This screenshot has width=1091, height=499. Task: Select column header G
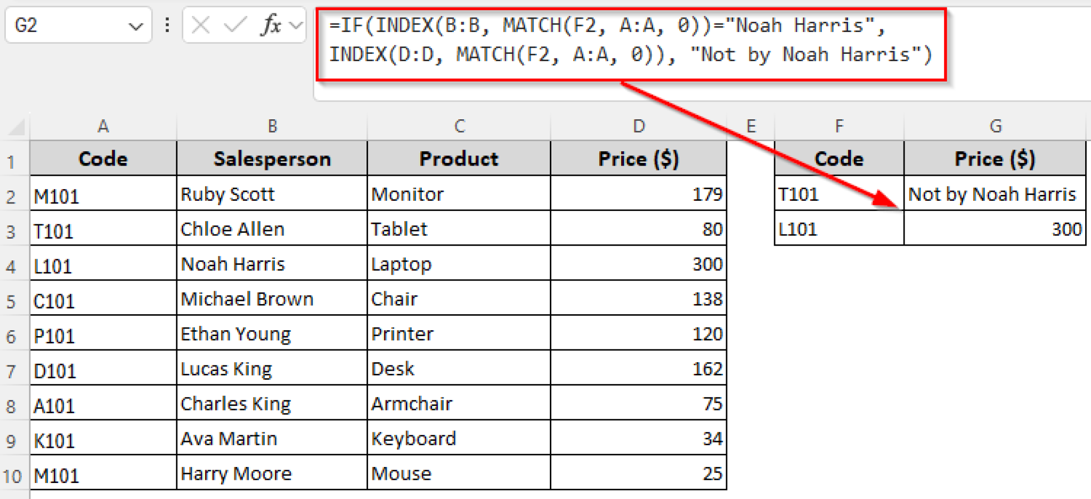click(995, 126)
